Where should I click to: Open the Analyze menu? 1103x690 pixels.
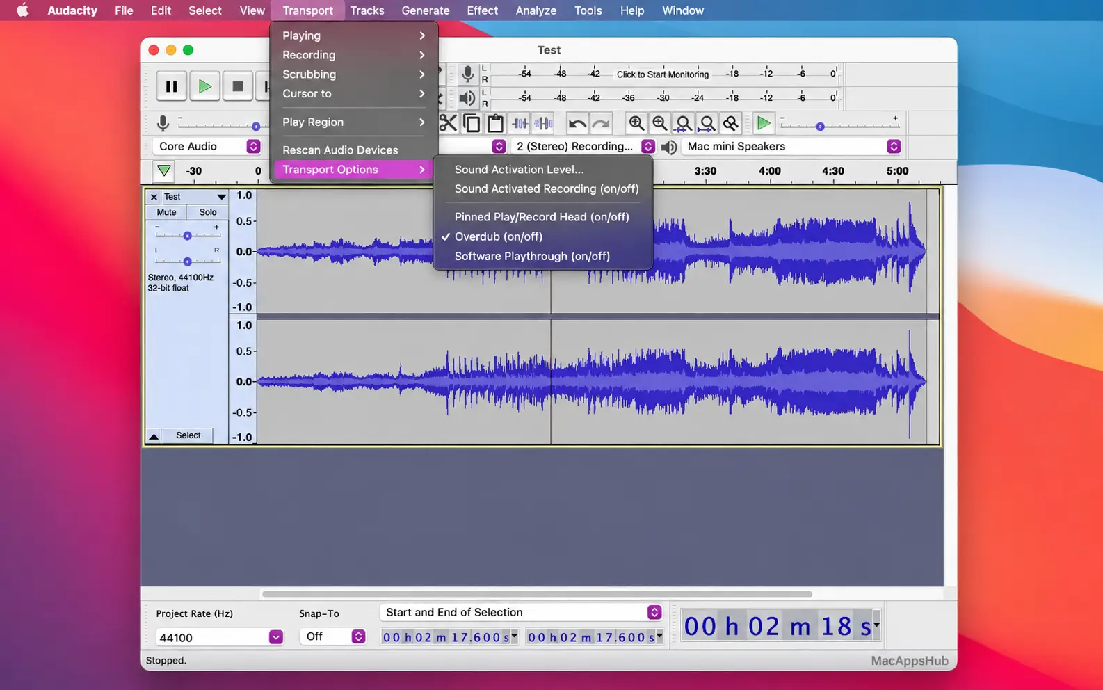pos(536,10)
